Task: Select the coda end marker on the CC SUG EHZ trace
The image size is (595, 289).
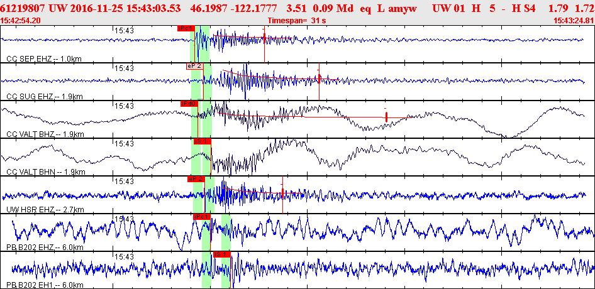Action: [320, 79]
